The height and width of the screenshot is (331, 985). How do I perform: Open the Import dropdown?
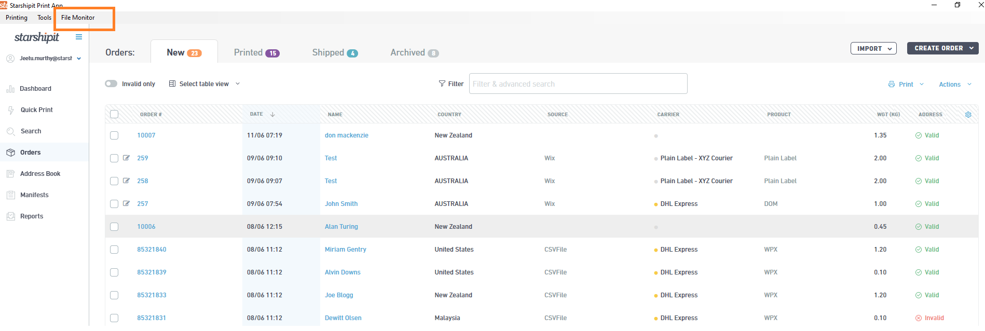[873, 48]
